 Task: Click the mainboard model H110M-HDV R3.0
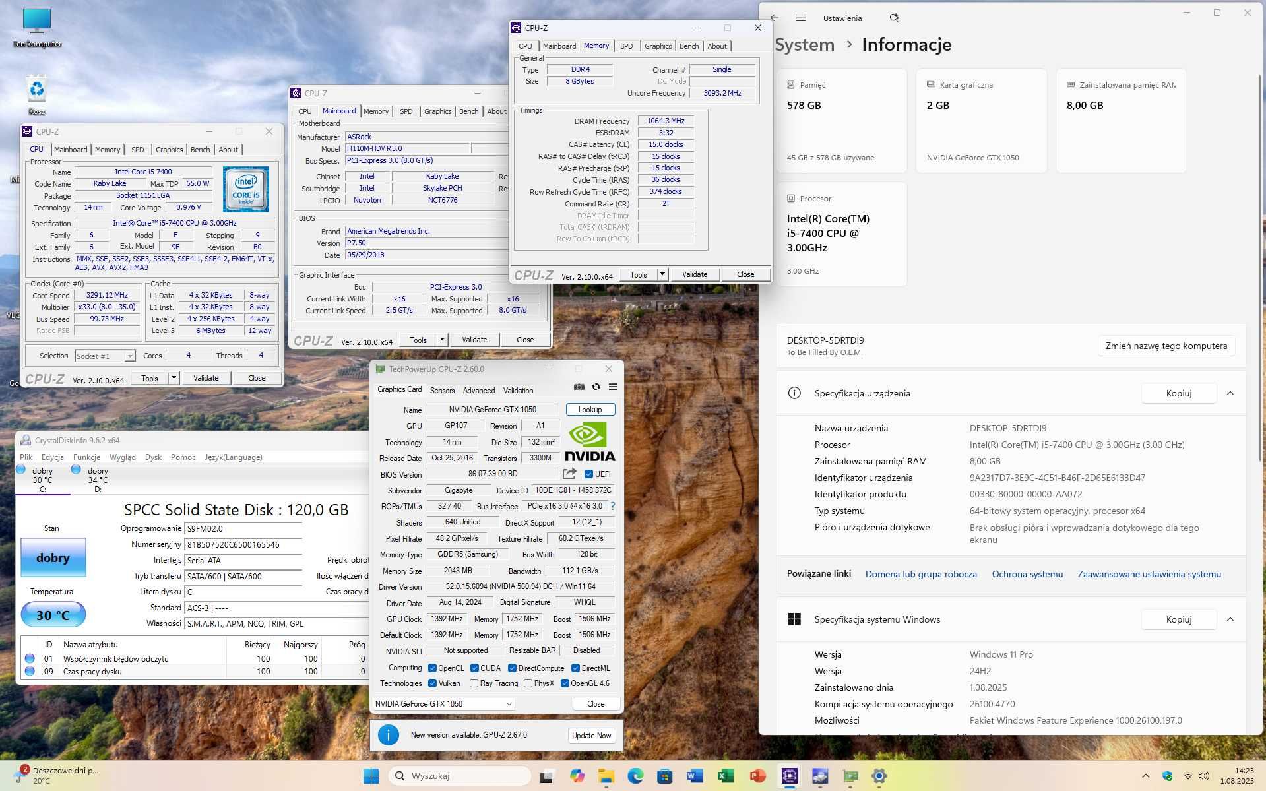point(406,148)
